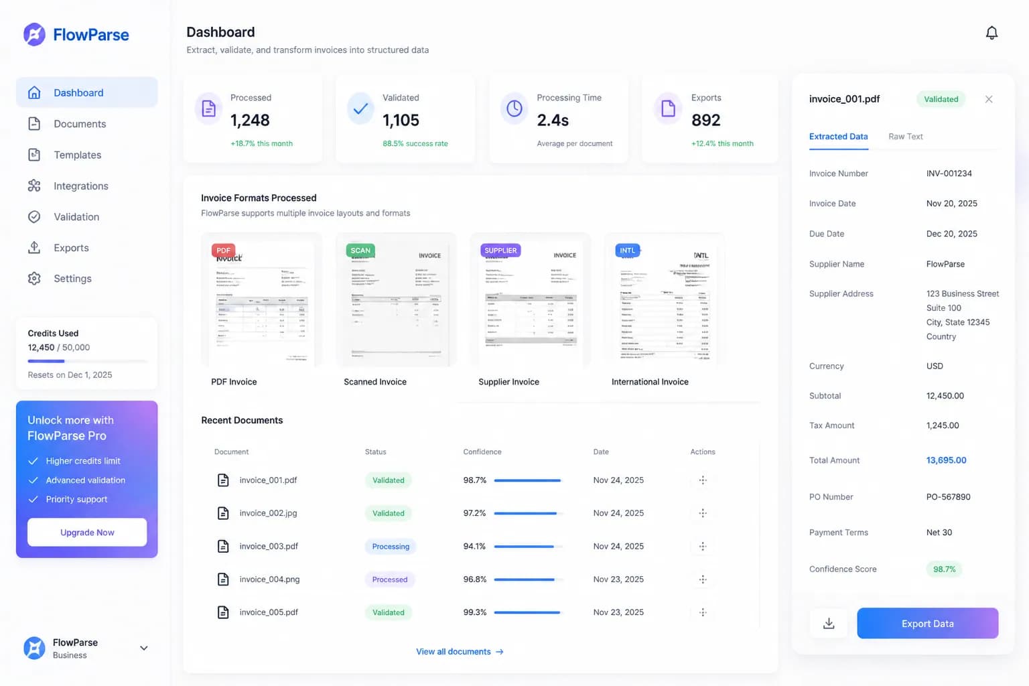Expand the FlowParse Business account chevron
This screenshot has width=1029, height=686.
pyautogui.click(x=143, y=648)
